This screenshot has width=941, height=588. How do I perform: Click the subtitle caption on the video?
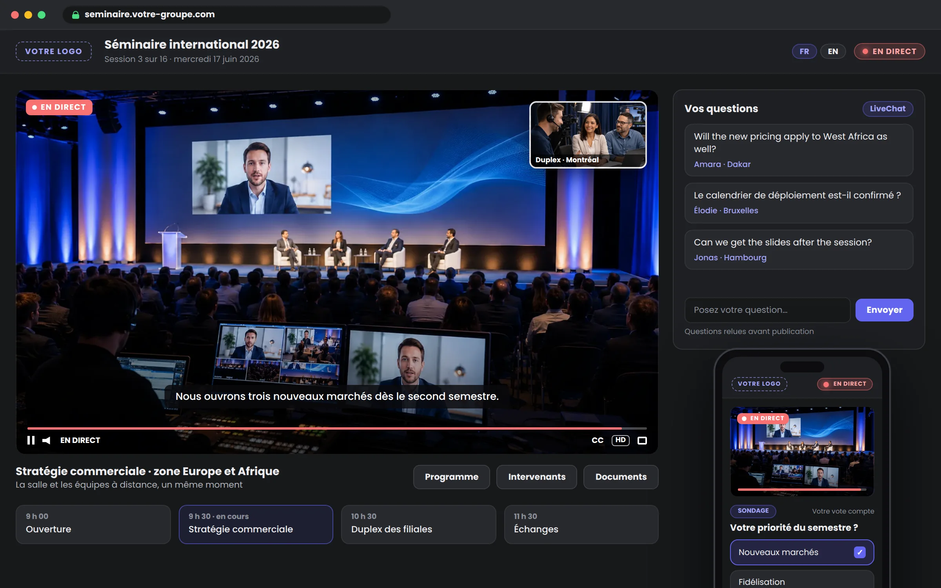tap(337, 396)
